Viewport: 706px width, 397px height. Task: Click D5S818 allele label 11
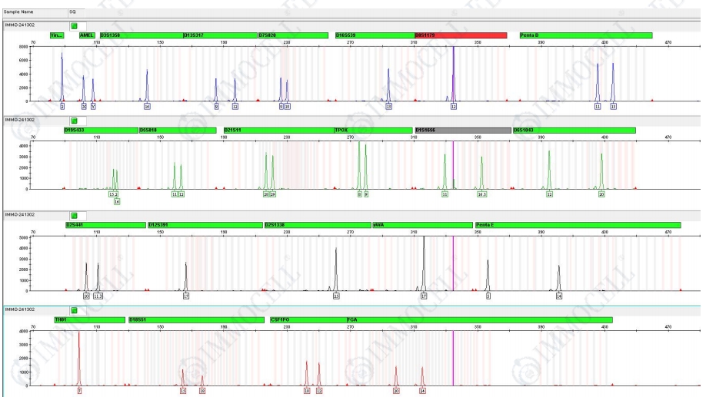tap(175, 195)
